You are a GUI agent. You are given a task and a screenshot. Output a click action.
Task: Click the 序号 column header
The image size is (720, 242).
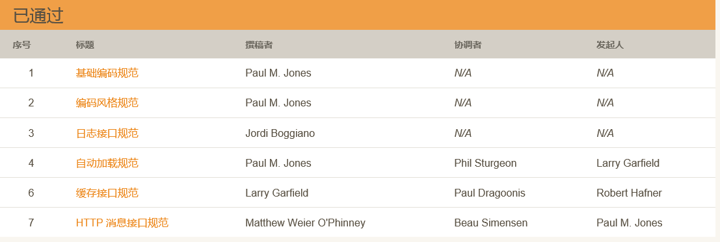(x=21, y=45)
